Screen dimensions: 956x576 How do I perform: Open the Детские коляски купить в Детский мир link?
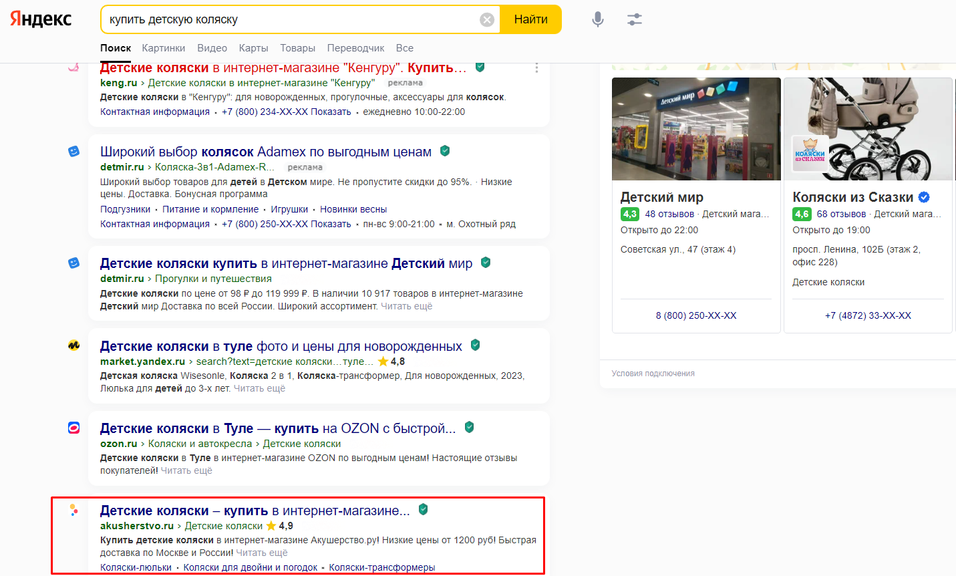point(286,263)
